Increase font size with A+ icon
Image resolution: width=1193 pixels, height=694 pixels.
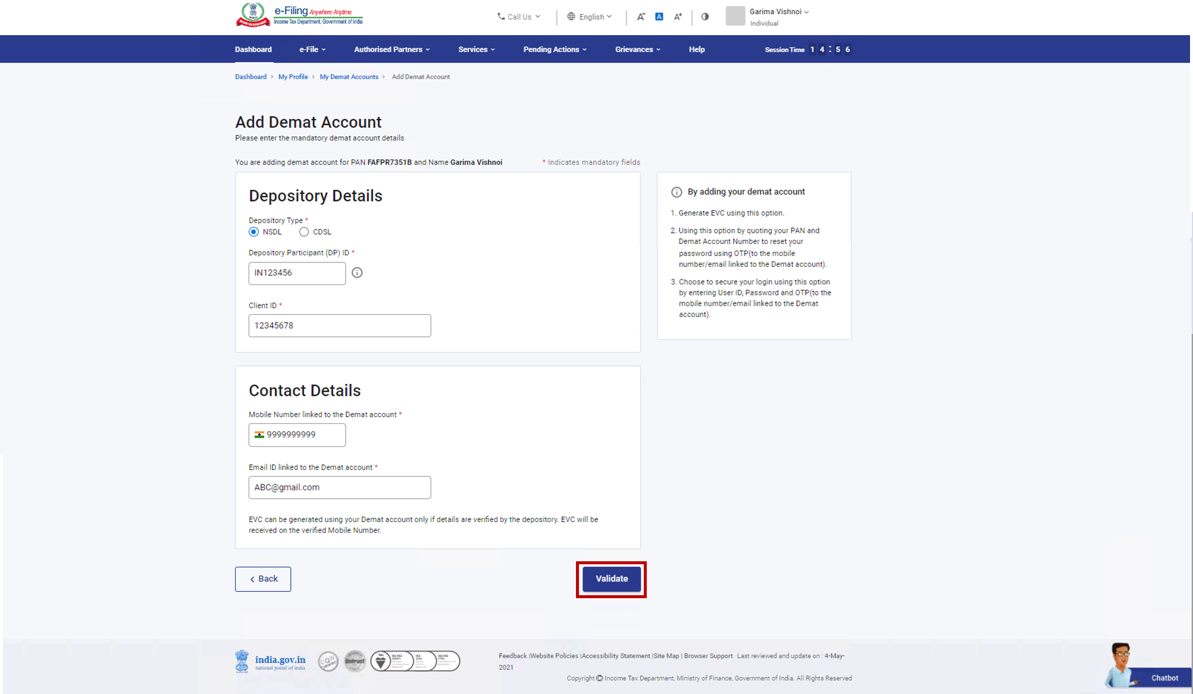pyautogui.click(x=678, y=17)
